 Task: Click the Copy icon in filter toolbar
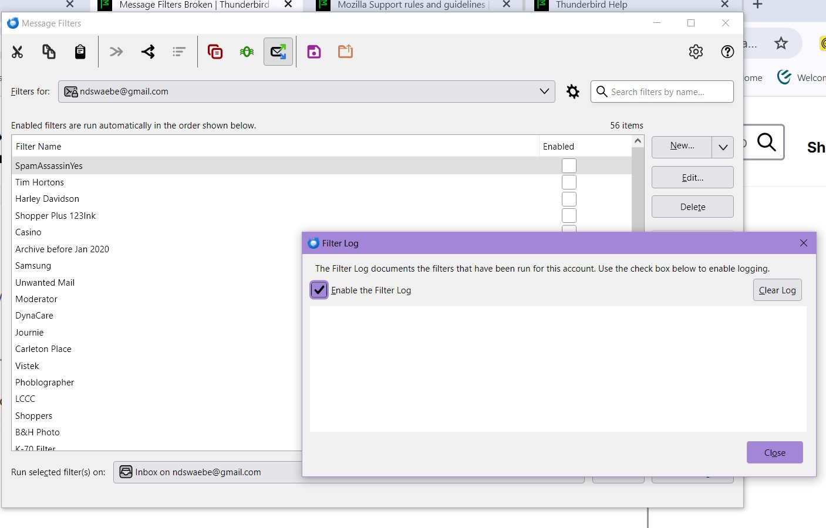point(49,52)
